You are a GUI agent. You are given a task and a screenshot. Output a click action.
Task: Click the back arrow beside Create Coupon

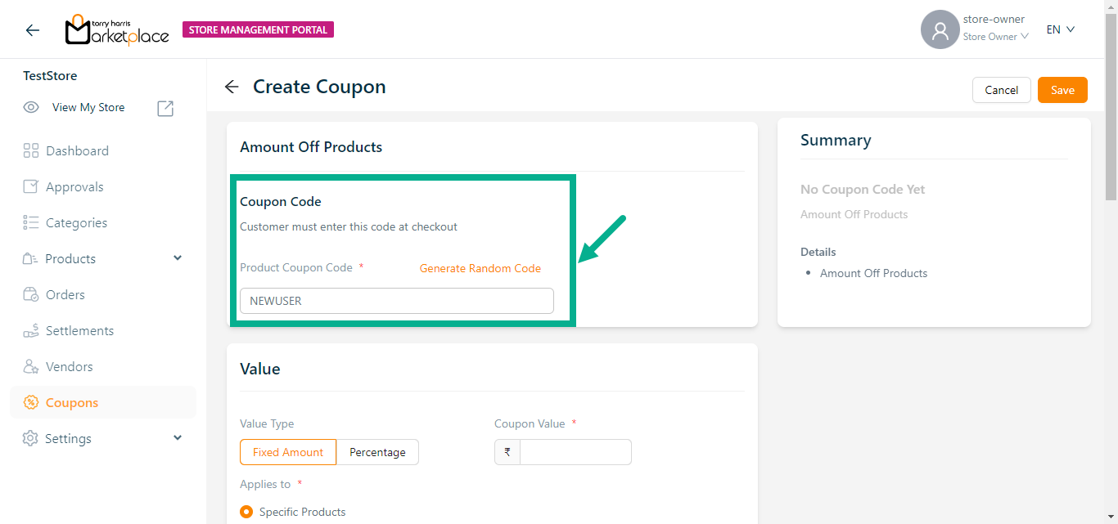tap(232, 87)
